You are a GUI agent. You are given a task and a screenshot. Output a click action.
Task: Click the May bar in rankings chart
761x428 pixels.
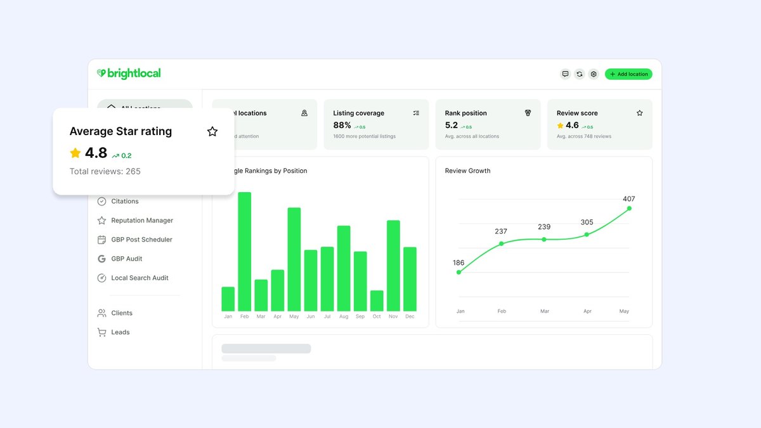click(x=294, y=259)
